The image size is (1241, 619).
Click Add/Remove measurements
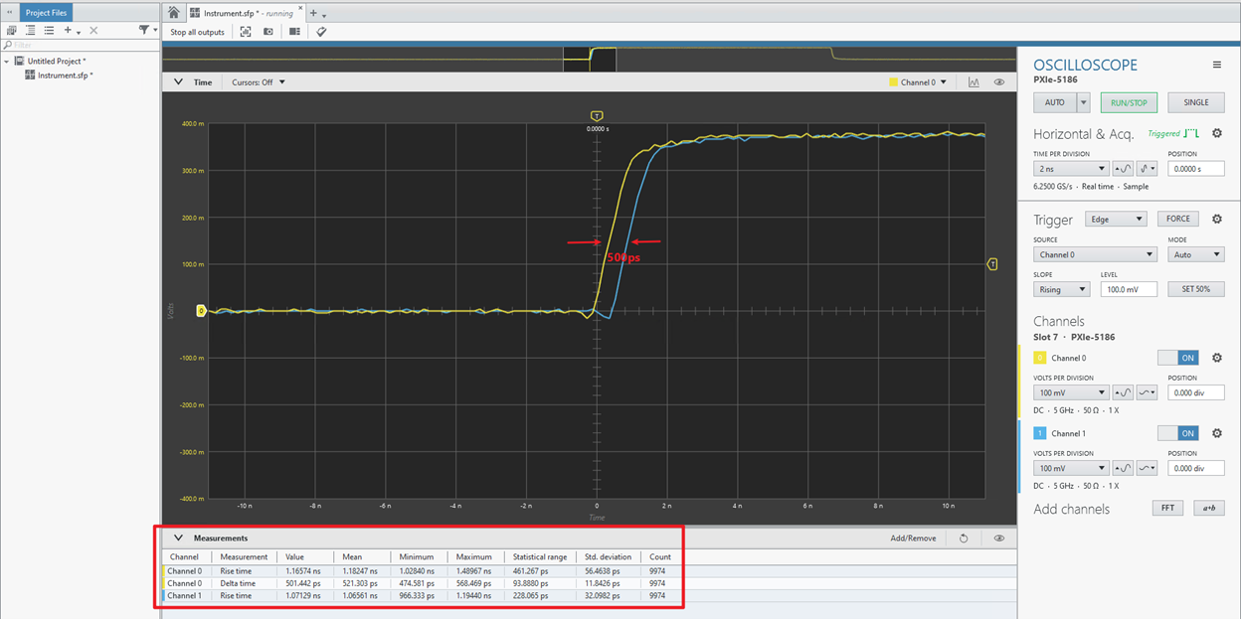pyautogui.click(x=913, y=539)
